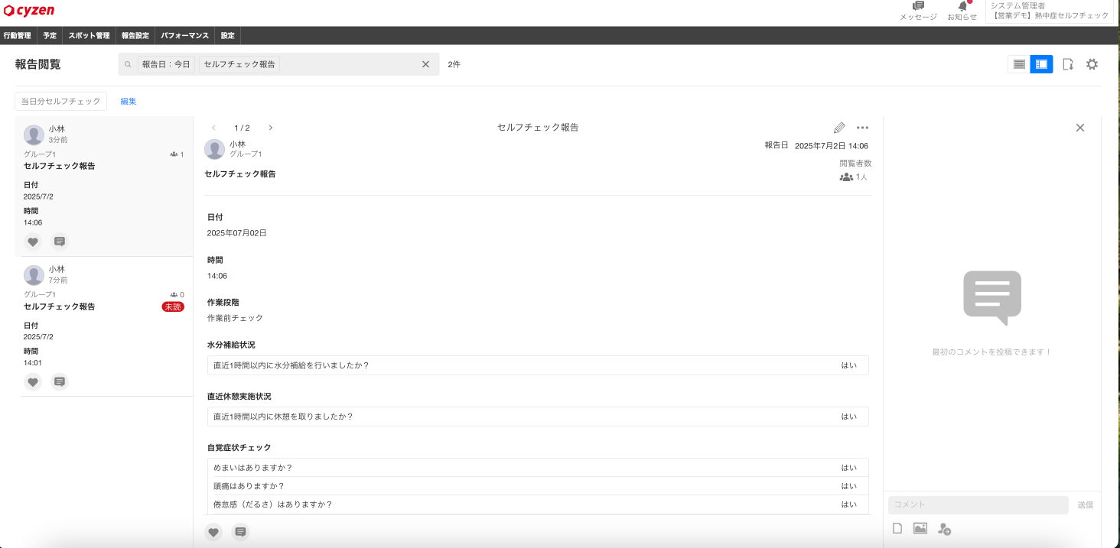This screenshot has width=1120, height=548.
Task: Click the セルフチェック報告 filter chip
Action: [239, 64]
